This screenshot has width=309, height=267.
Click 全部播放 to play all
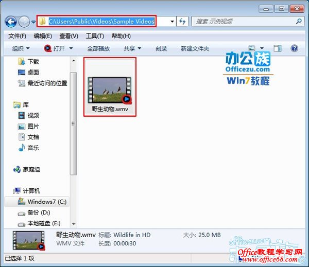98,48
